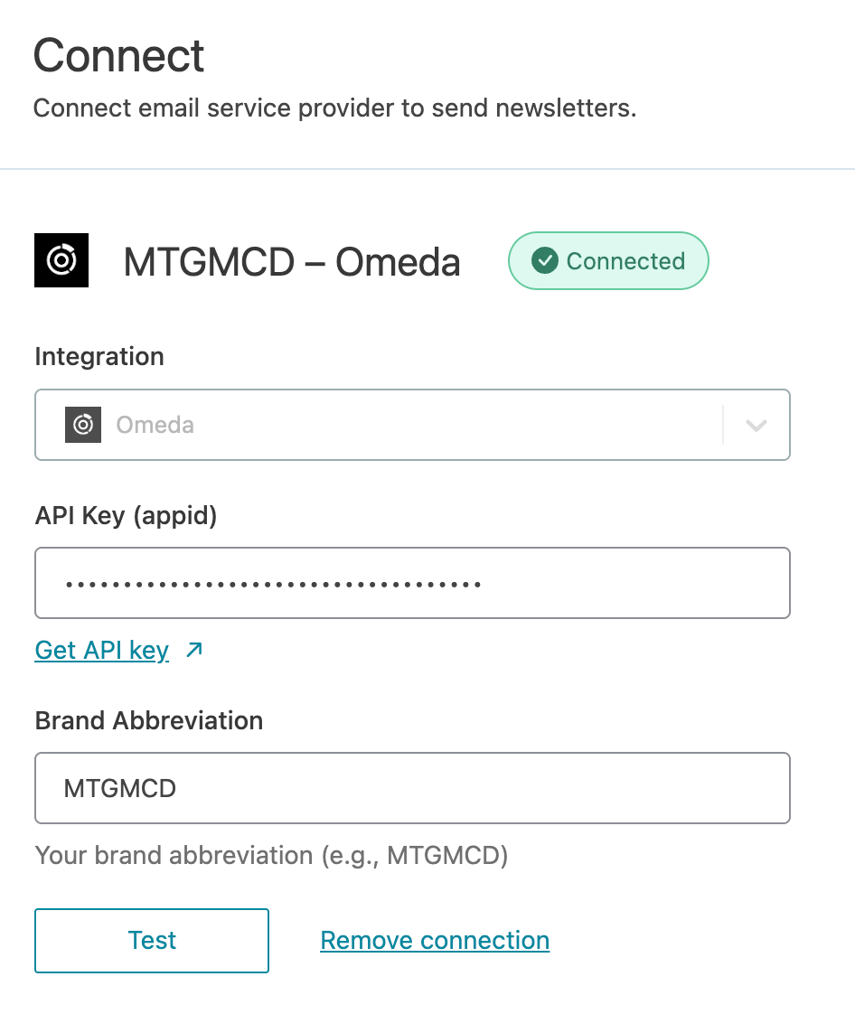Click the external-link arrow next to Get API key
Image resolution: width=855 pixels, height=1014 pixels.
[194, 649]
